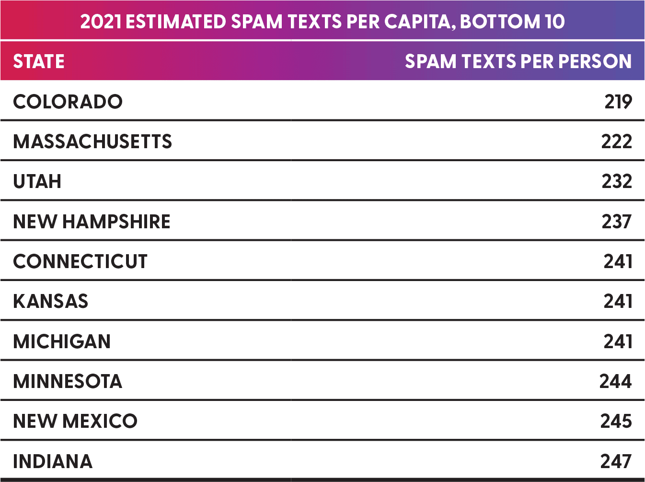This screenshot has height=482, width=645.
Task: Click Colorado's value of 219
Action: pyautogui.click(x=618, y=102)
